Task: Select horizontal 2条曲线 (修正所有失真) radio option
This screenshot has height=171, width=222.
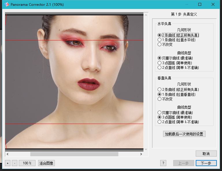Action: point(178,35)
